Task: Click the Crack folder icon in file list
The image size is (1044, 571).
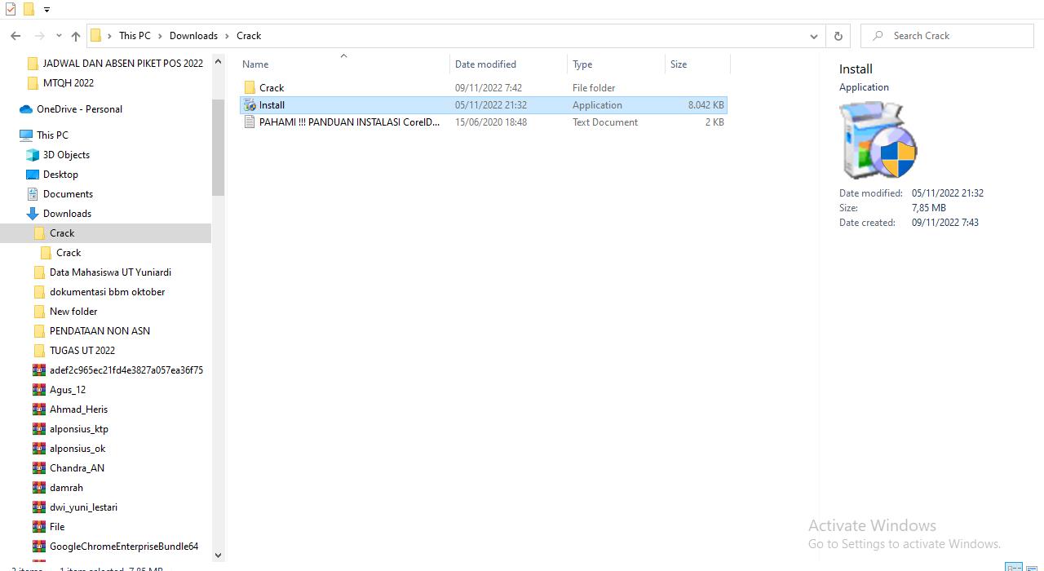Action: click(250, 88)
